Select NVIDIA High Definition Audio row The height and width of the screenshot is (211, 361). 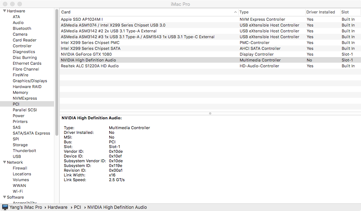[x=210, y=60]
